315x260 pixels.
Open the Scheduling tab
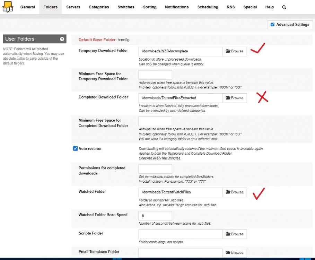(208, 7)
